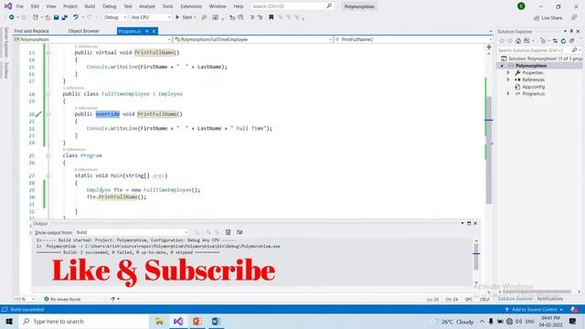
Task: Open Word from the Windows taskbar
Action: (x=217, y=321)
